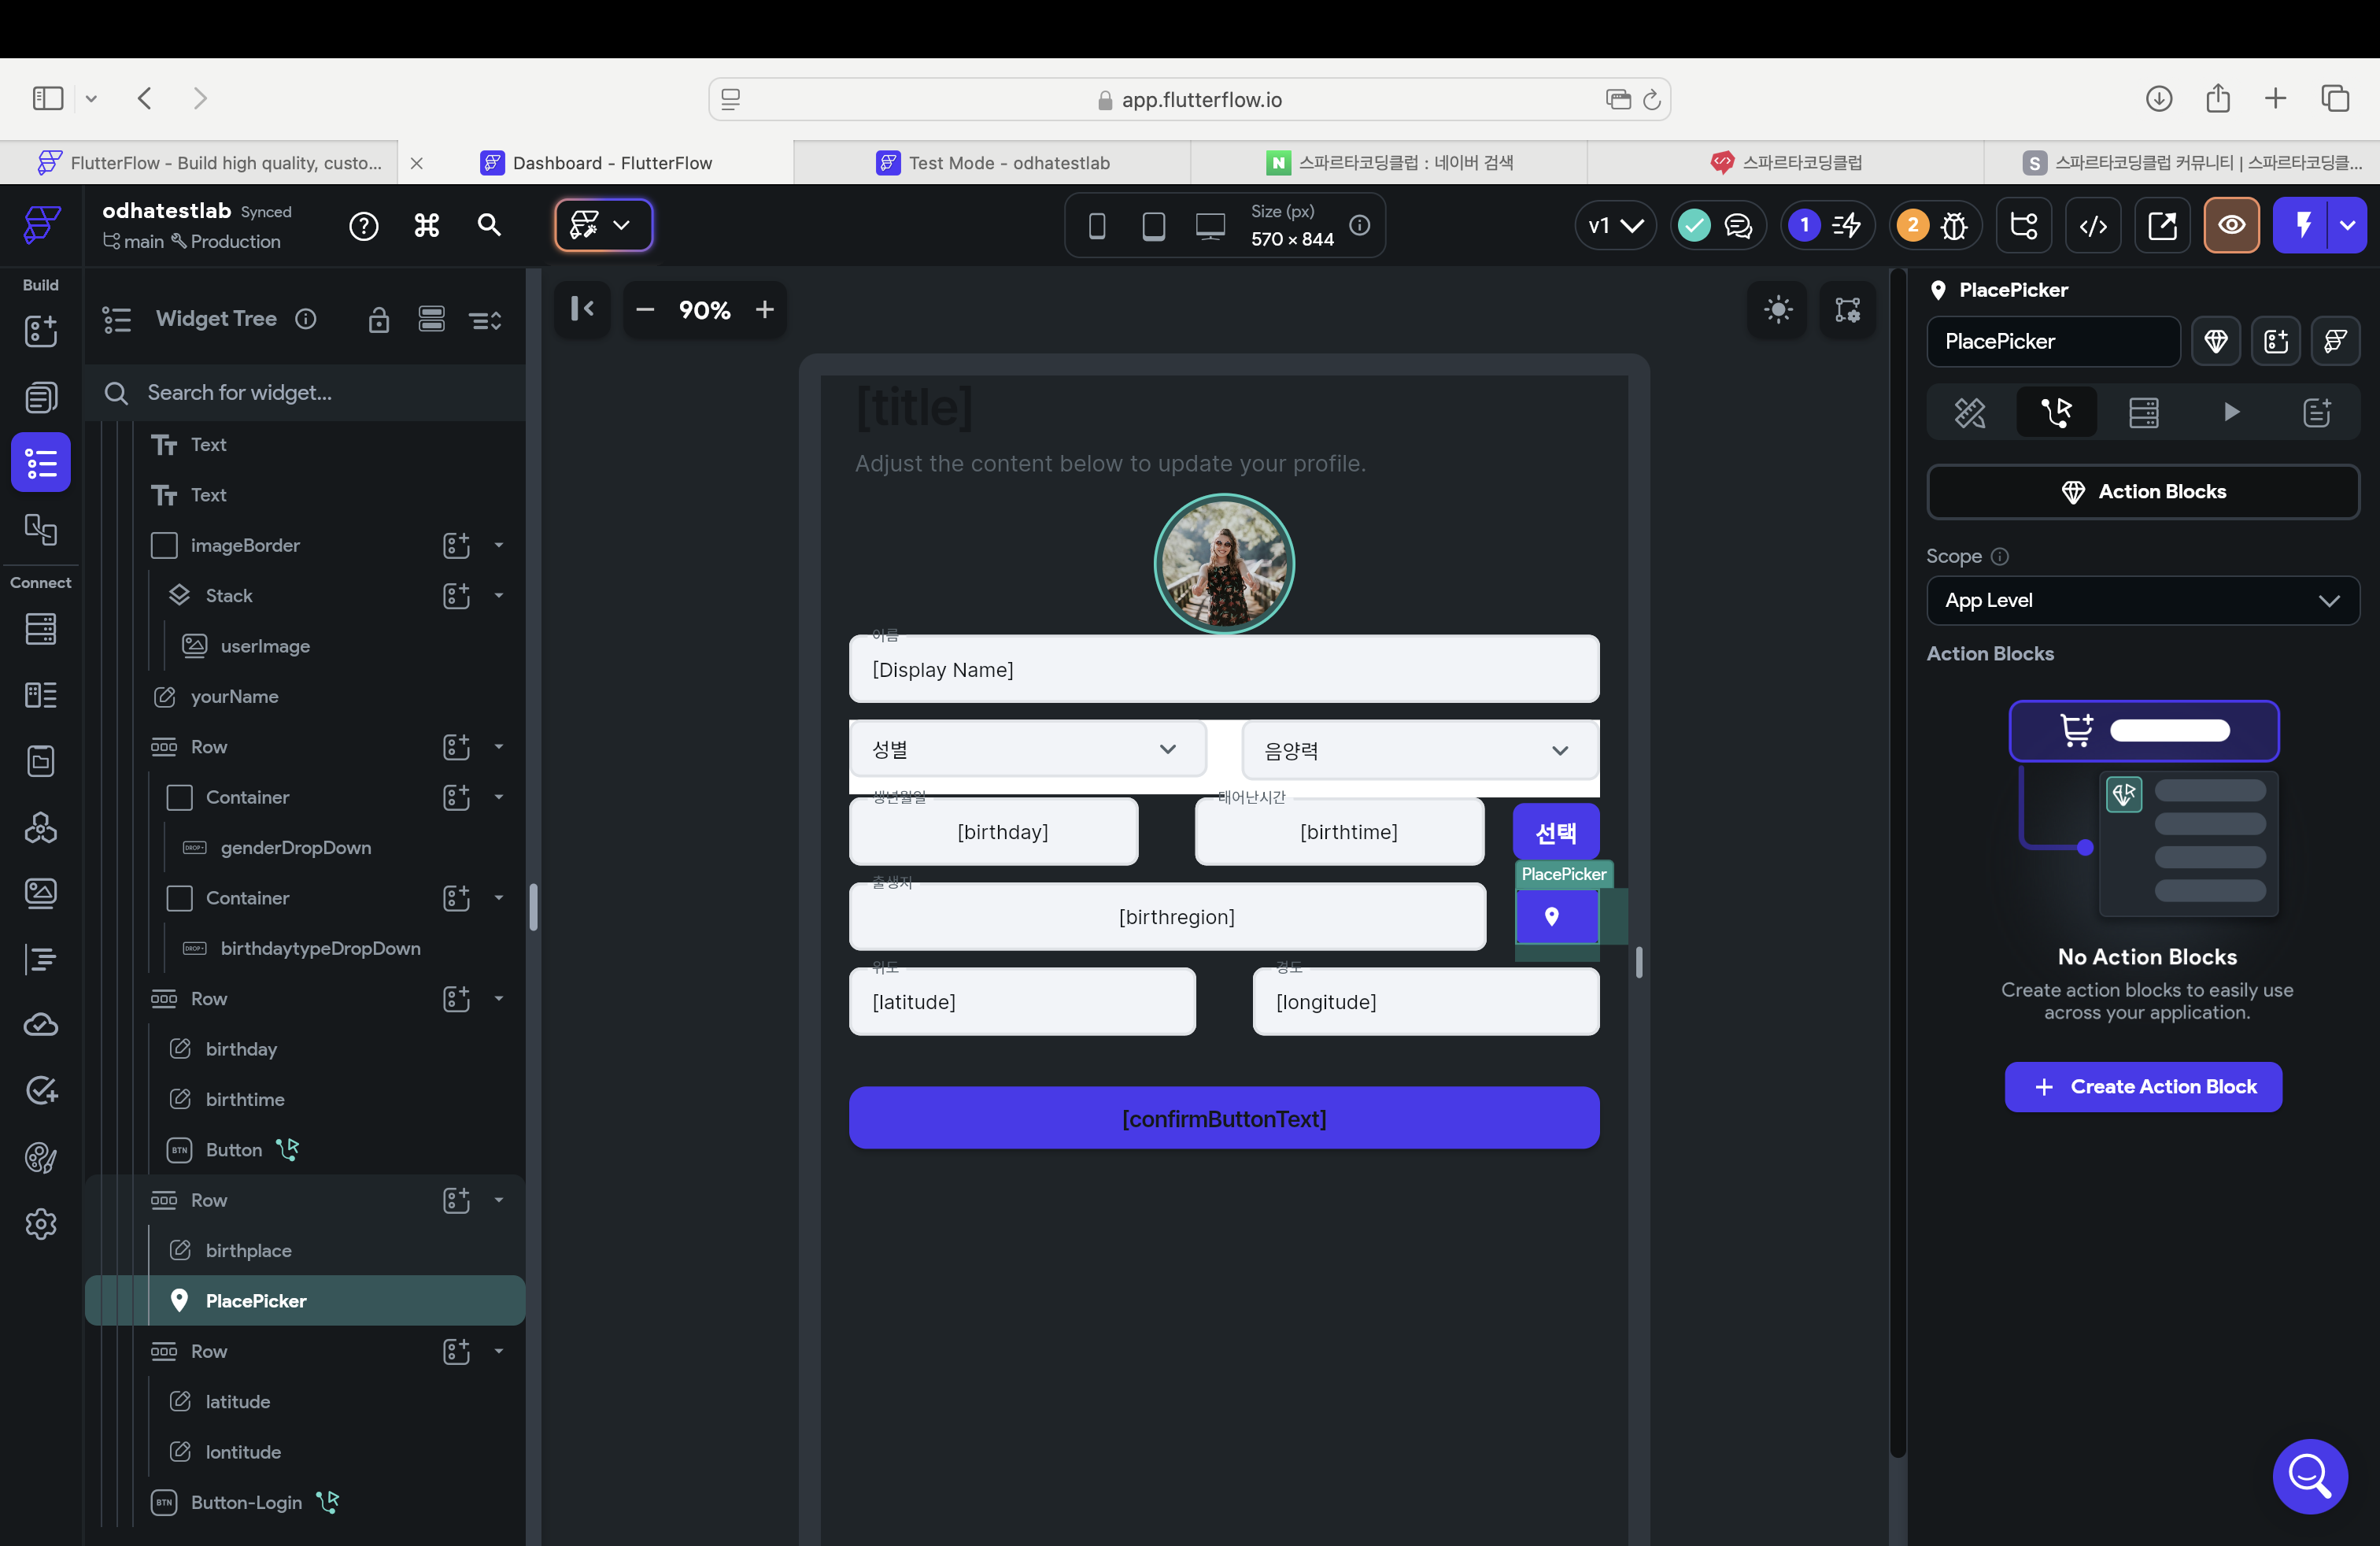Click the user profile photo on canvas
Image resolution: width=2380 pixels, height=1546 pixels.
pos(1224,564)
